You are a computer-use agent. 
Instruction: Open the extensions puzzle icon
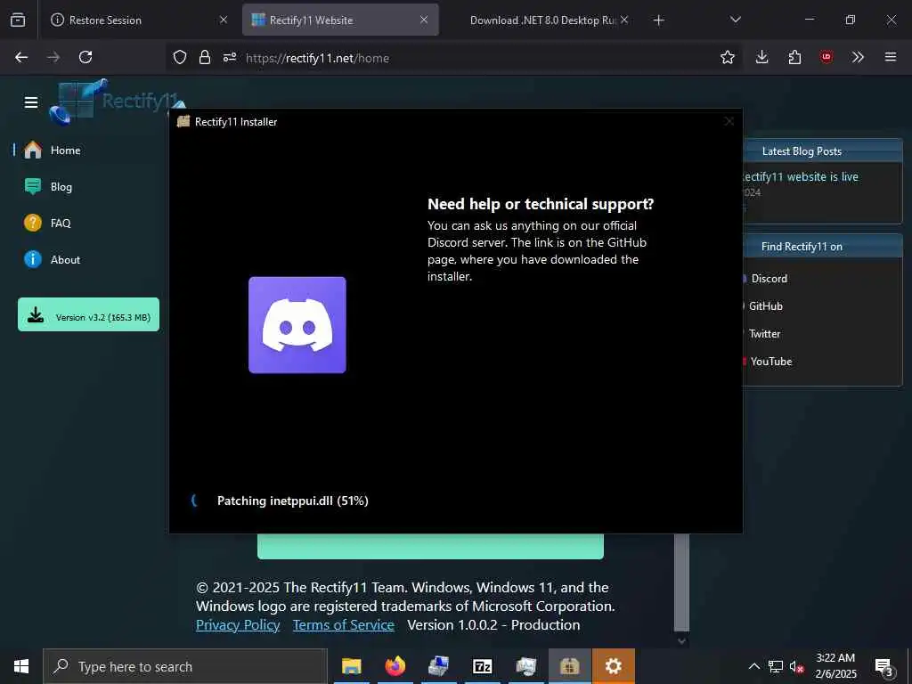(794, 57)
